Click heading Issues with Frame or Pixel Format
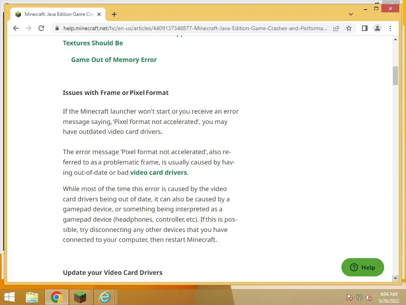The image size is (406, 305). 115,93
